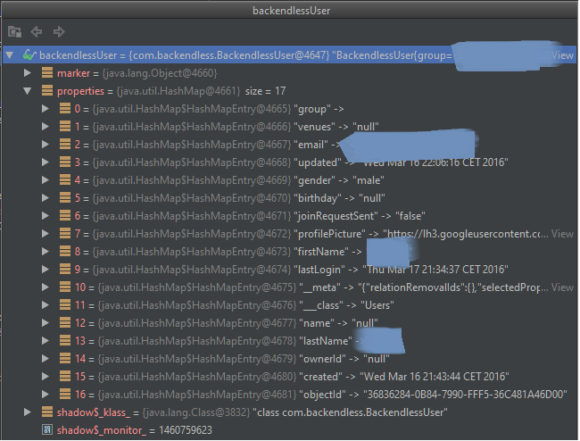Expand the shadow$_klass_ node
This screenshot has height=441, width=580.
point(28,412)
